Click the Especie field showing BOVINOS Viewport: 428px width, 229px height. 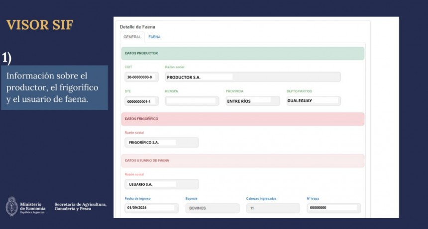click(x=213, y=208)
